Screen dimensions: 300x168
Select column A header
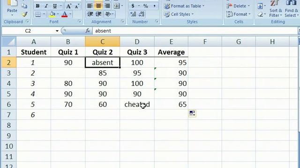coord(34,42)
